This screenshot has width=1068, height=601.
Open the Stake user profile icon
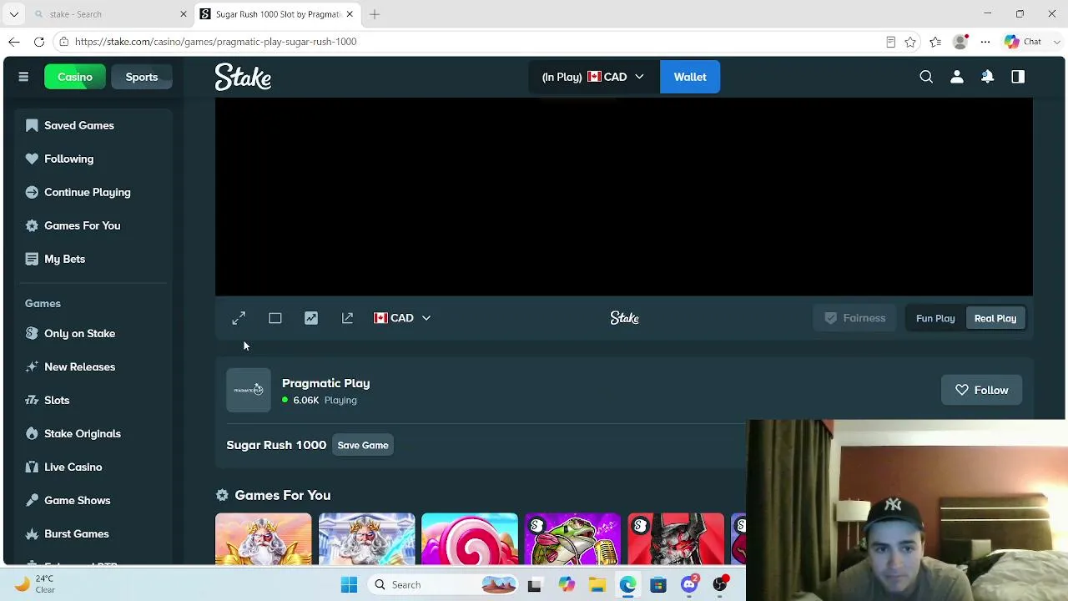coord(957,77)
